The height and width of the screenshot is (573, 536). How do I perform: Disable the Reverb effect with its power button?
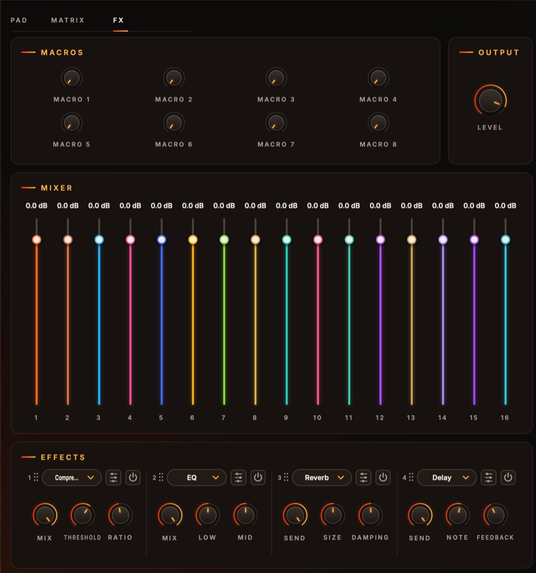click(x=383, y=478)
